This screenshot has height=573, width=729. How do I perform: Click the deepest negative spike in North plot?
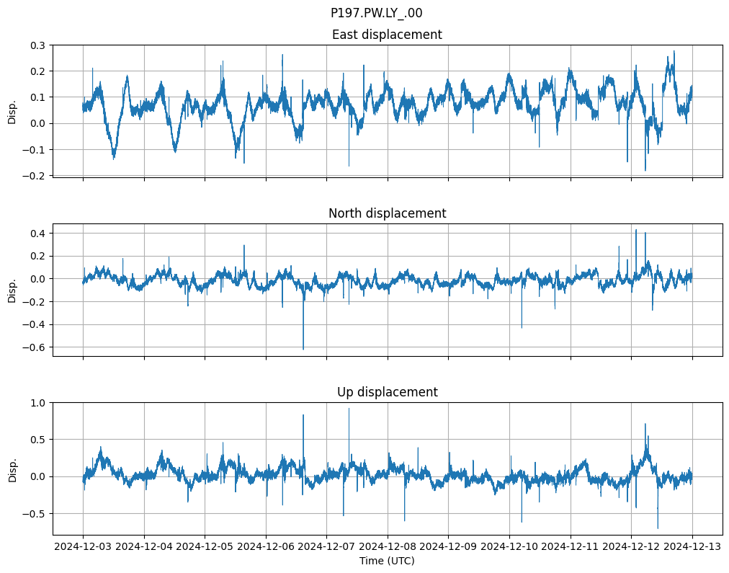(303, 348)
